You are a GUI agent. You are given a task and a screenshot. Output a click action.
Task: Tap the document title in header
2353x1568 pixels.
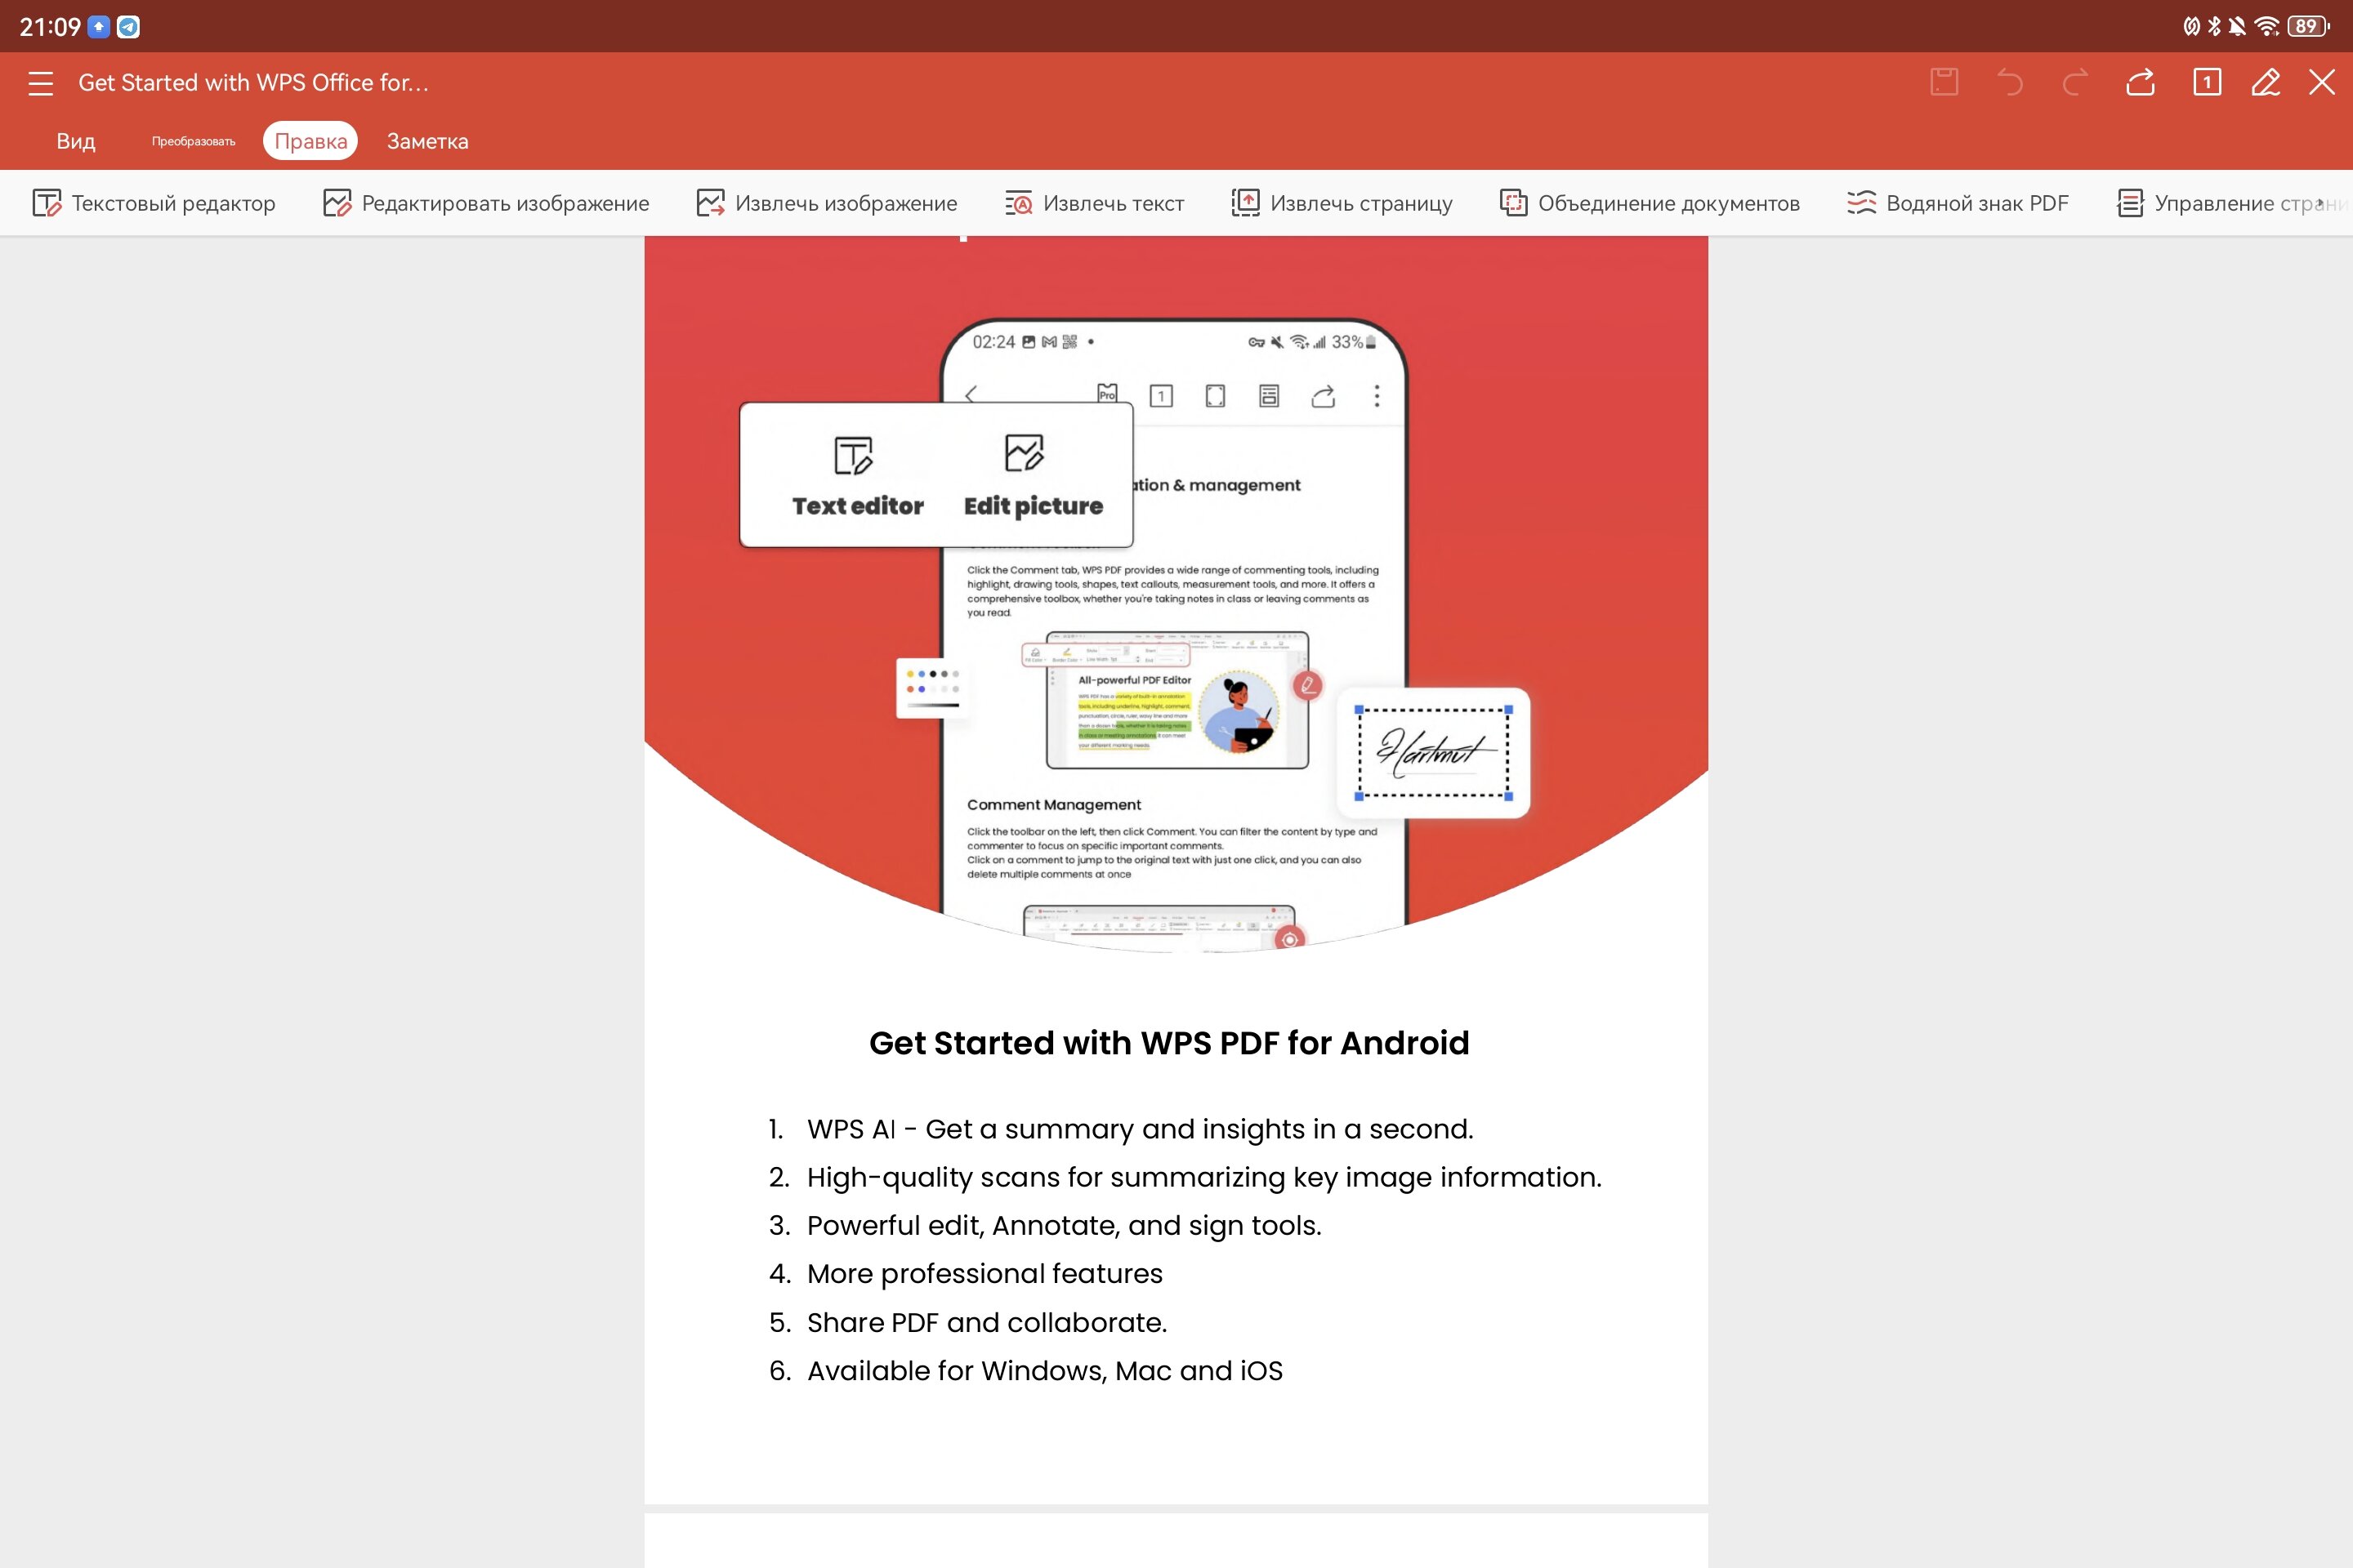pyautogui.click(x=253, y=83)
